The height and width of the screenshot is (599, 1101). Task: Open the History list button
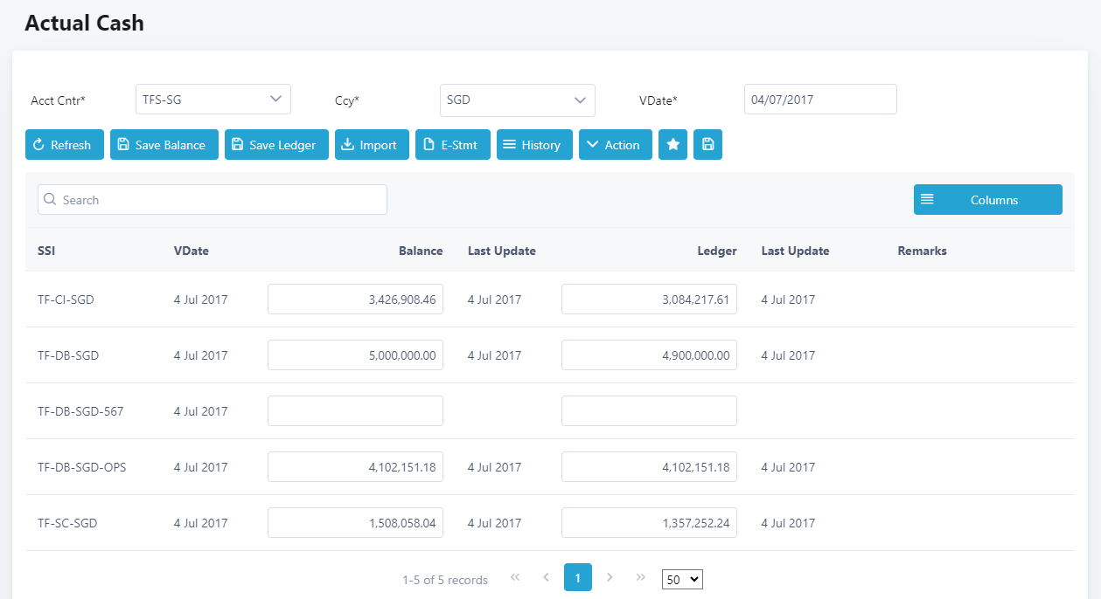pyautogui.click(x=534, y=145)
